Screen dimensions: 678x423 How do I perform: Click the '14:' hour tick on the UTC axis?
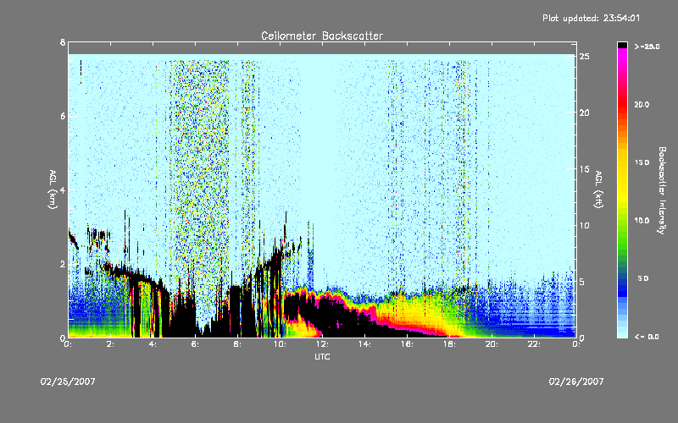click(364, 344)
